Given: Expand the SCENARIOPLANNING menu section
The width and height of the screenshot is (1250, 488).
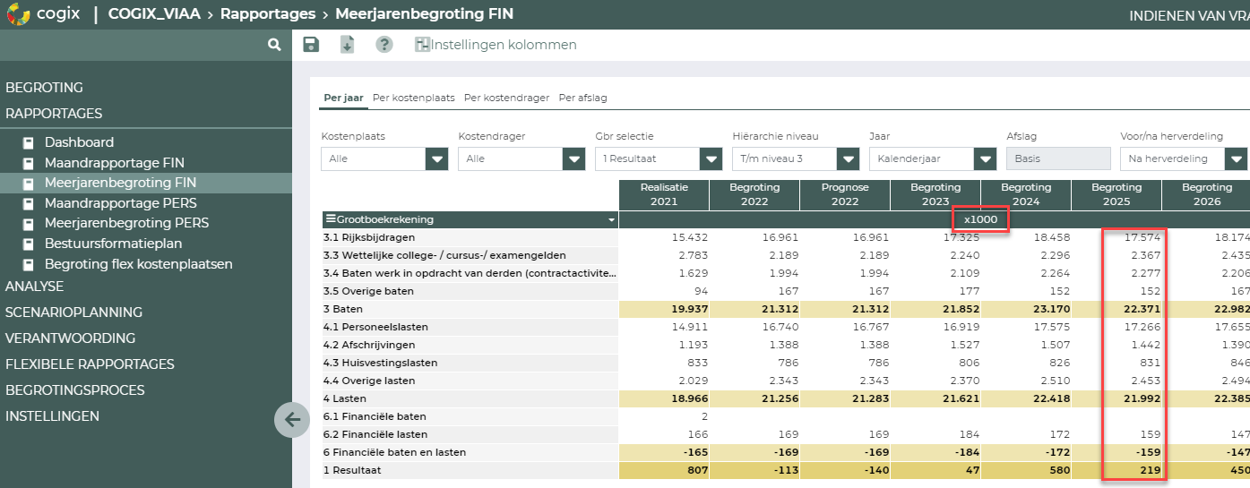Looking at the screenshot, I should pyautogui.click(x=73, y=312).
